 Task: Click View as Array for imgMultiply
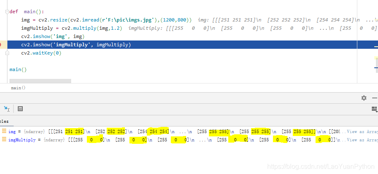point(362,140)
